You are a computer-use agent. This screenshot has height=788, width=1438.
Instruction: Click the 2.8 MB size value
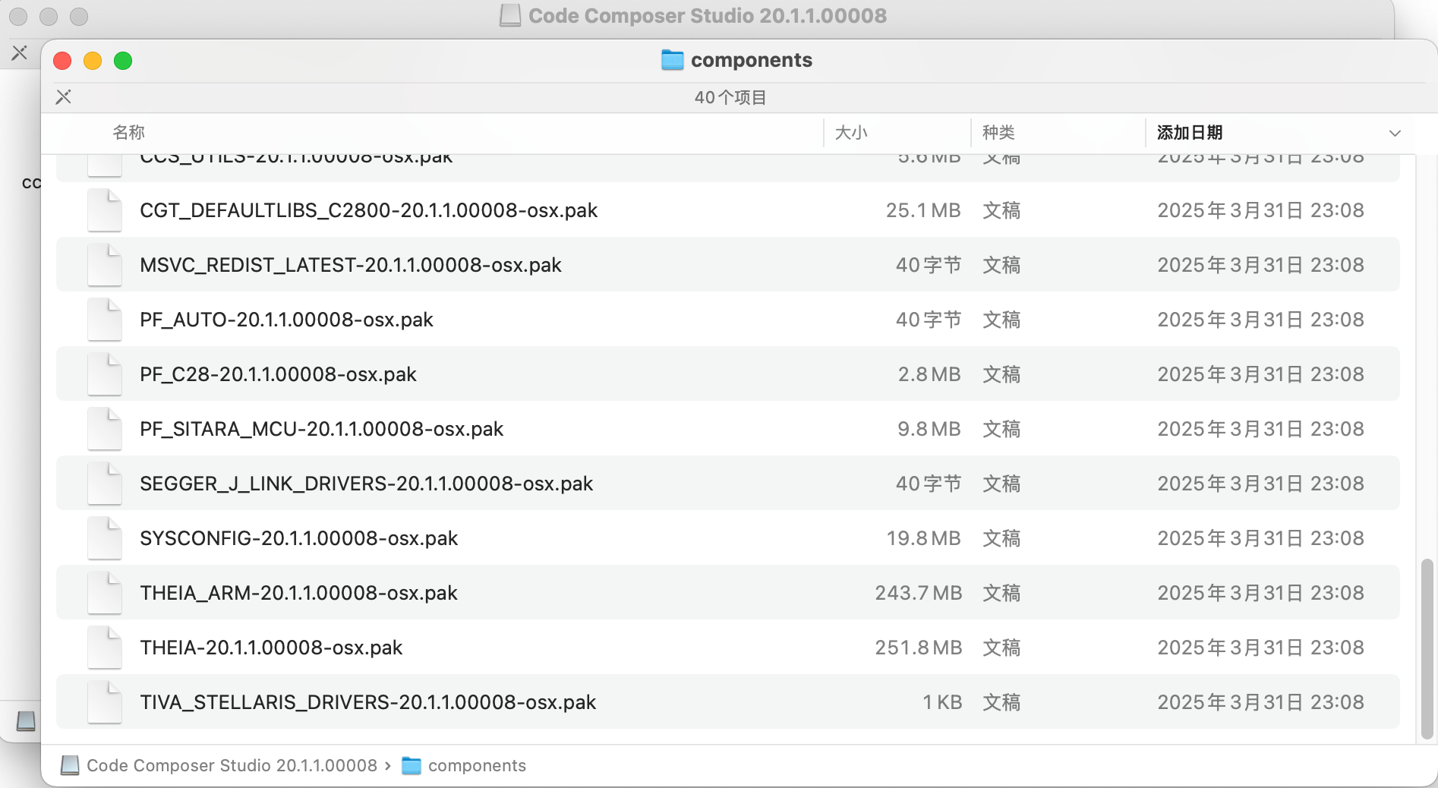tap(929, 374)
